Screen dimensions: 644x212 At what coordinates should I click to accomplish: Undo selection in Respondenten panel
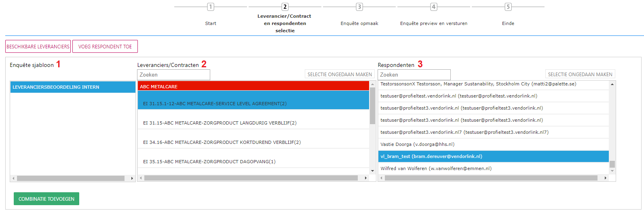580,75
